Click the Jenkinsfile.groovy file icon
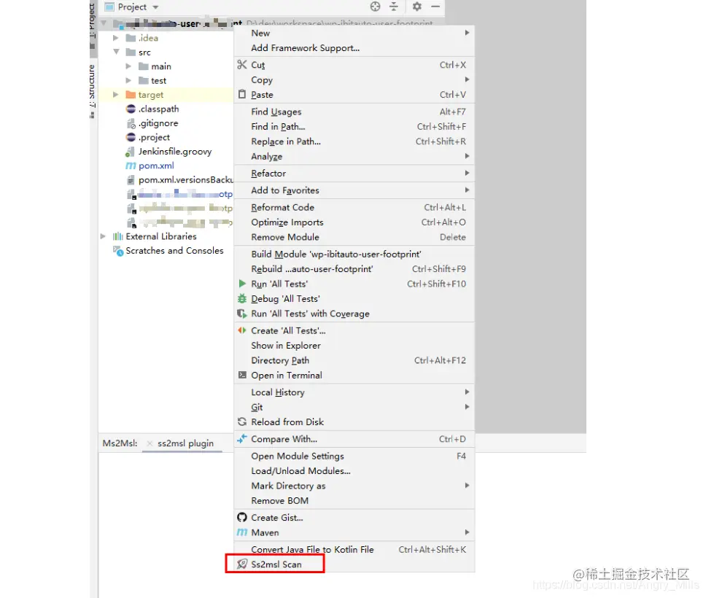The image size is (706, 598). pos(131,152)
